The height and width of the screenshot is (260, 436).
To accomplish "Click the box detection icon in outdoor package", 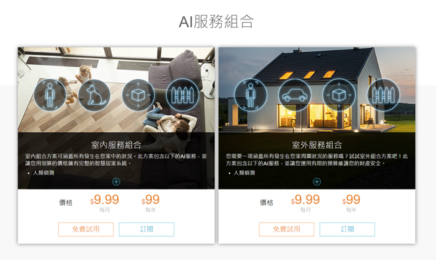I will tap(339, 95).
